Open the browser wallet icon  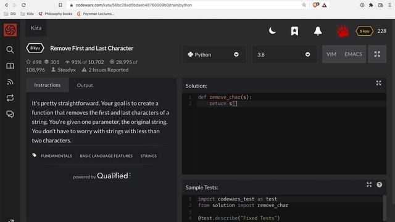coord(380,5)
